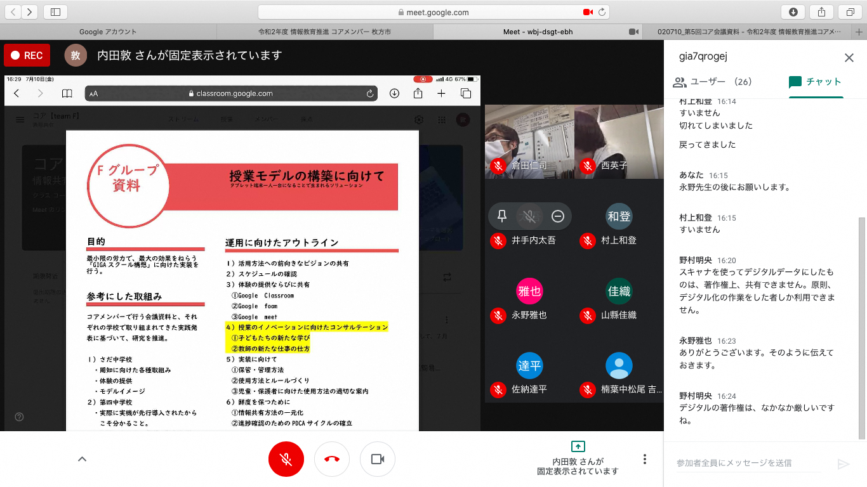Expand meeting details with up chevron
The image size is (867, 487).
(x=82, y=458)
